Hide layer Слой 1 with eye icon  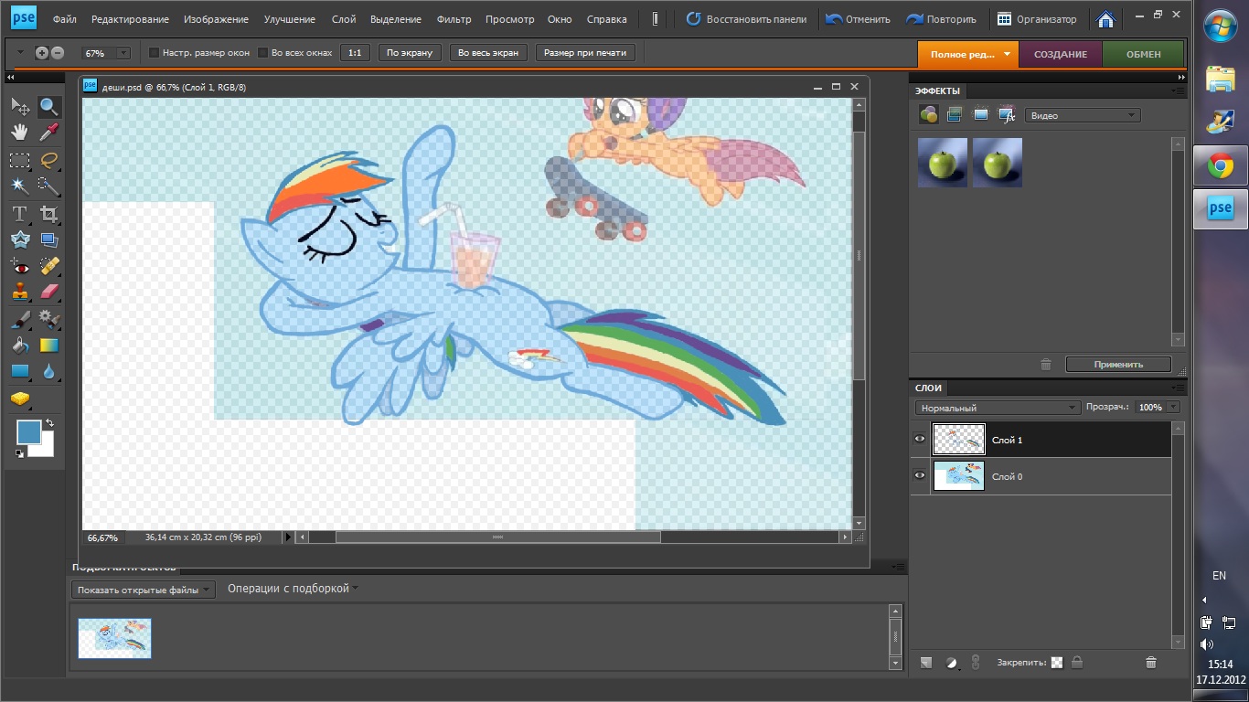[920, 440]
